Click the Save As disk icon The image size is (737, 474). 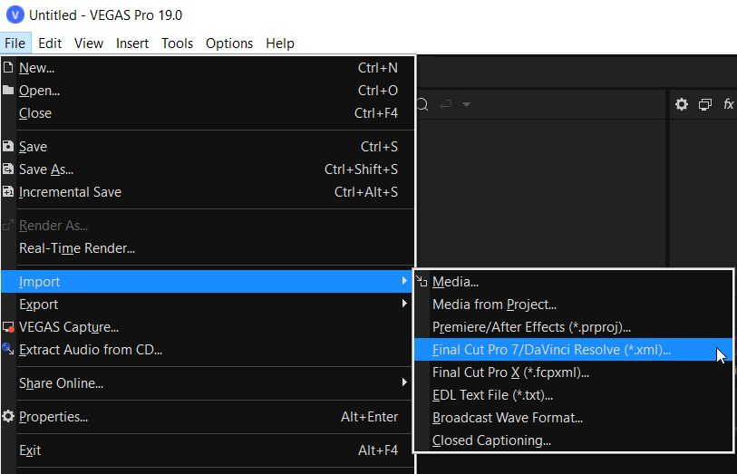tap(8, 169)
